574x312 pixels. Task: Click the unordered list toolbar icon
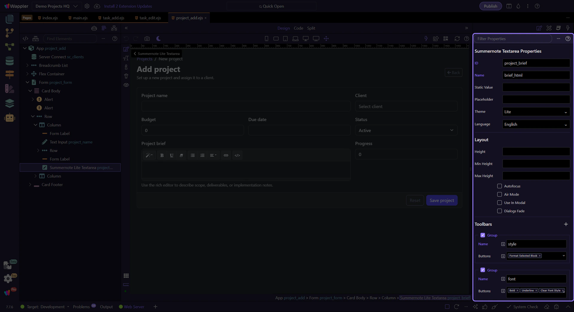(193, 155)
